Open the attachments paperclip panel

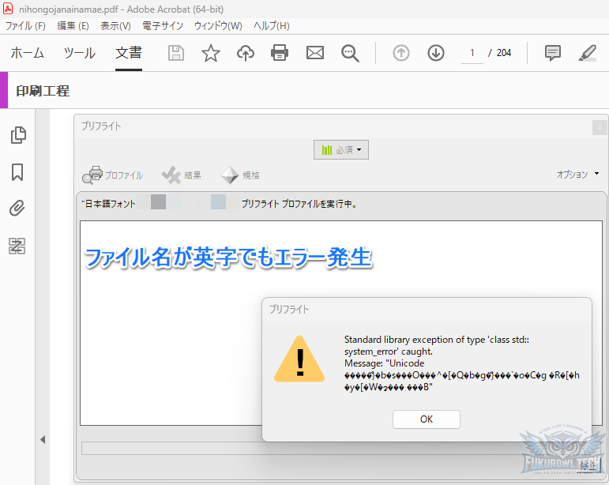[x=17, y=208]
